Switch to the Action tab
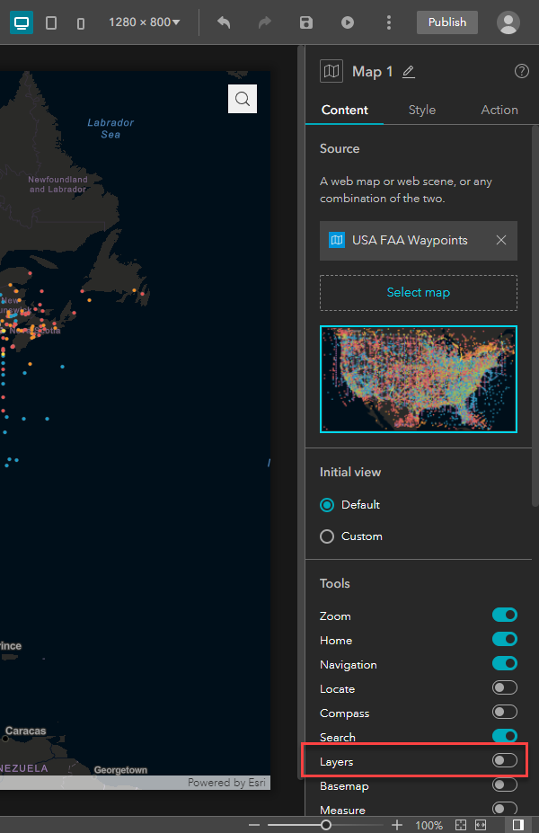This screenshot has width=539, height=833. [x=499, y=110]
